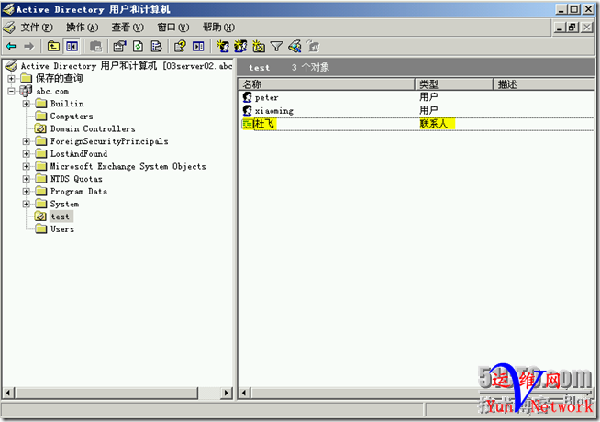Click the MMC console icon in menu bar

point(9,28)
